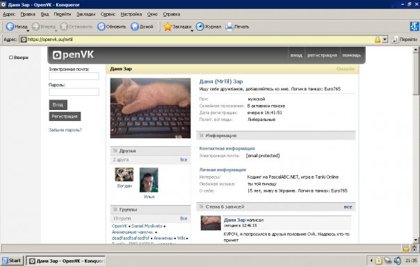Click the Пароль input field
The height and width of the screenshot is (267, 420).
point(74,92)
